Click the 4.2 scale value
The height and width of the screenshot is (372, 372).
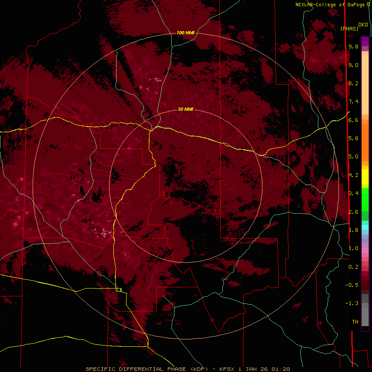353,175
